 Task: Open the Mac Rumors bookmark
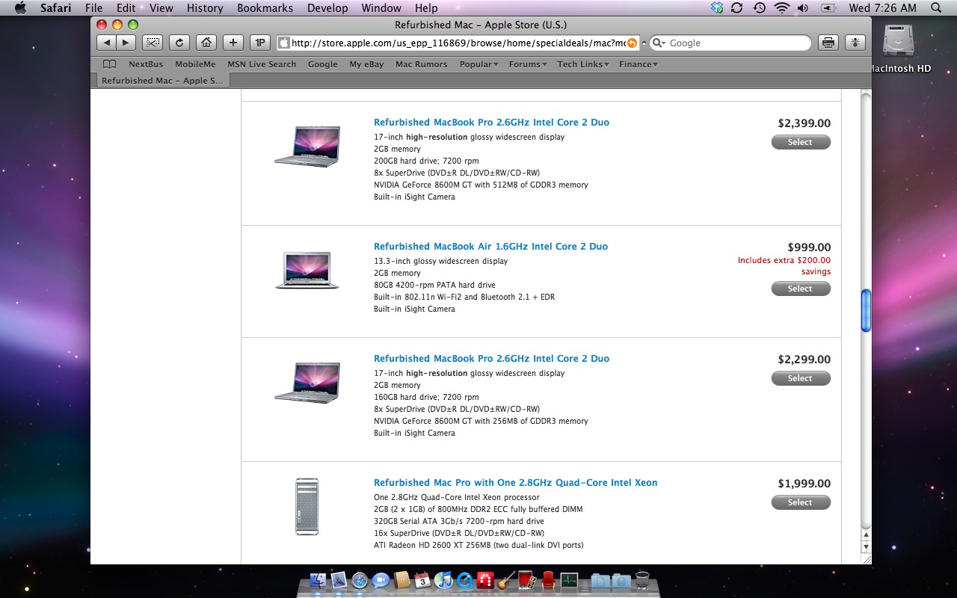click(x=421, y=64)
